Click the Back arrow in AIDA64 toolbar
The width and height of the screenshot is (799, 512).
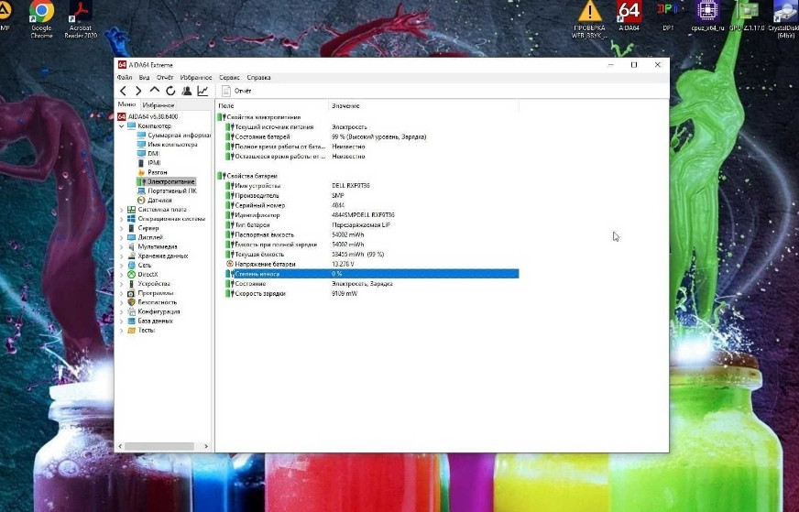point(123,91)
